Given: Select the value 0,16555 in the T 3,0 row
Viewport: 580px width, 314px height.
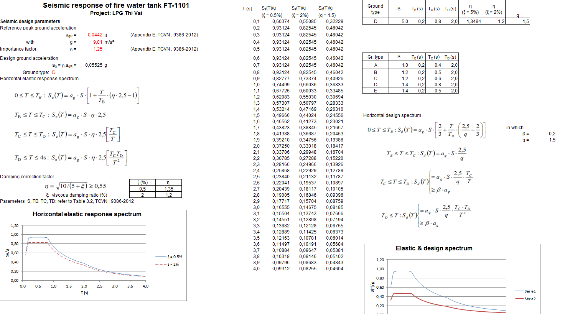Looking at the screenshot, I should point(281,207).
